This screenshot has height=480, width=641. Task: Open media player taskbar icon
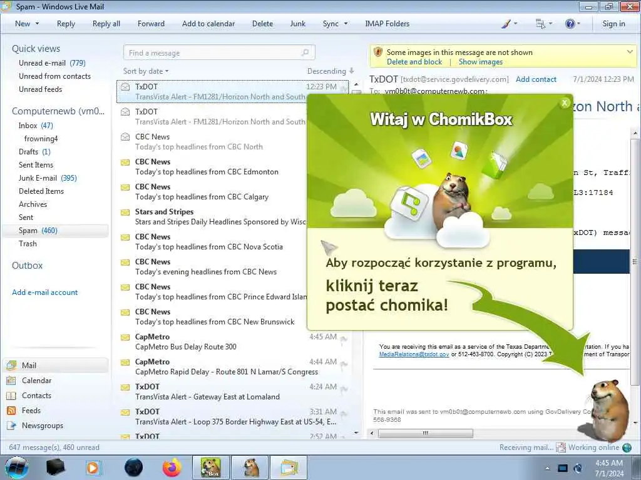click(93, 467)
